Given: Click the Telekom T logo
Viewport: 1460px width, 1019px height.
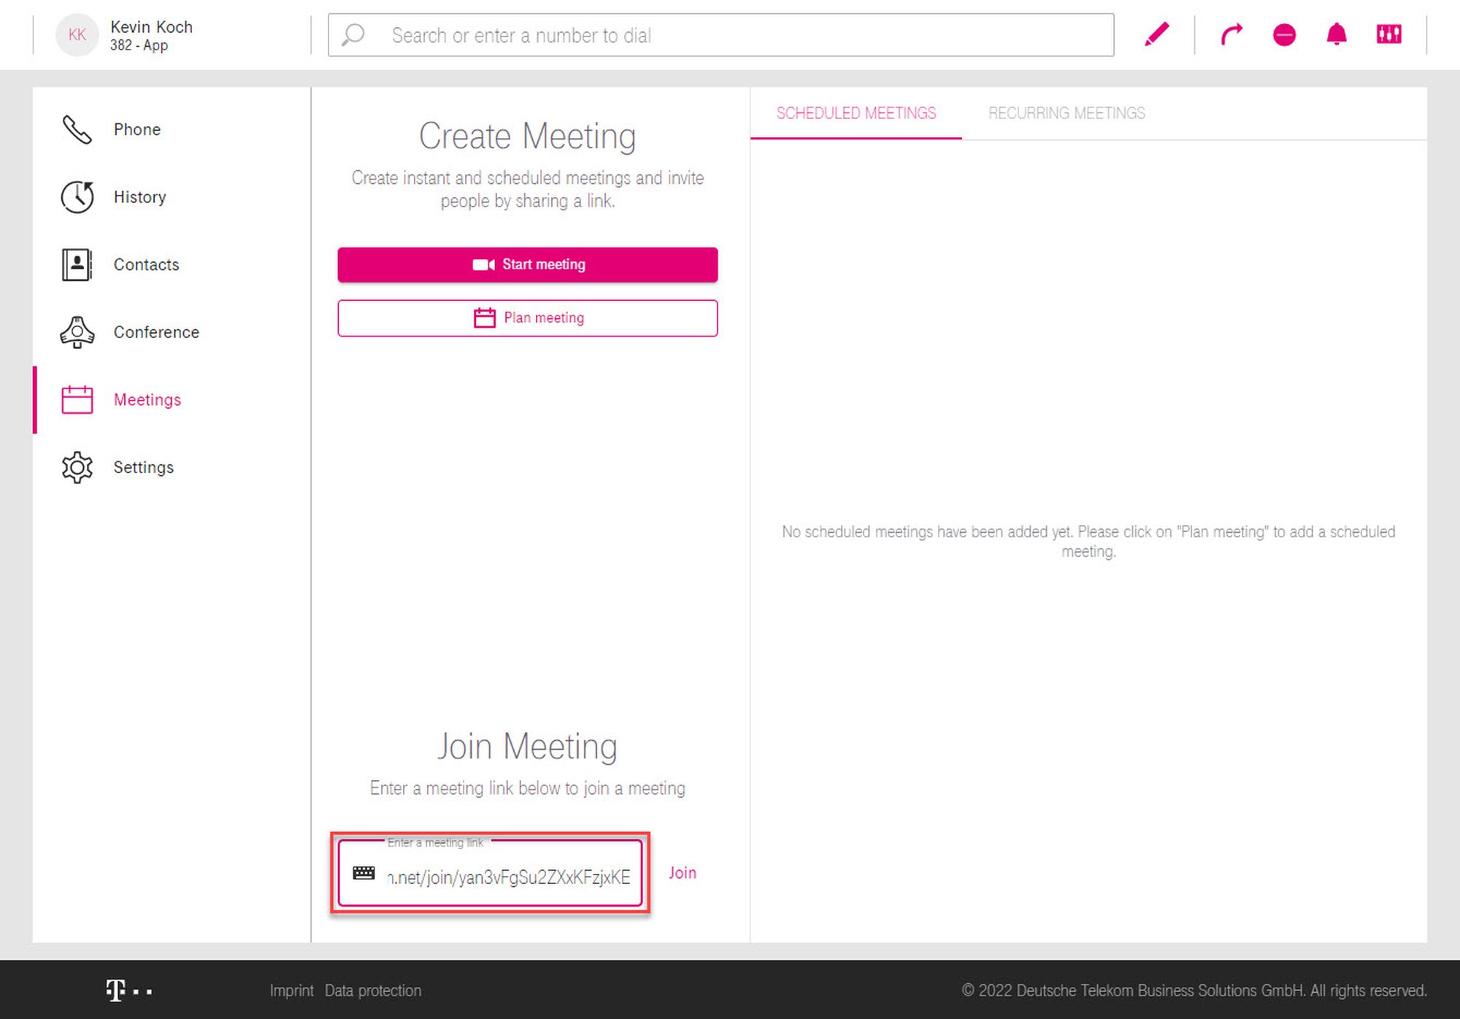Looking at the screenshot, I should click(x=116, y=991).
